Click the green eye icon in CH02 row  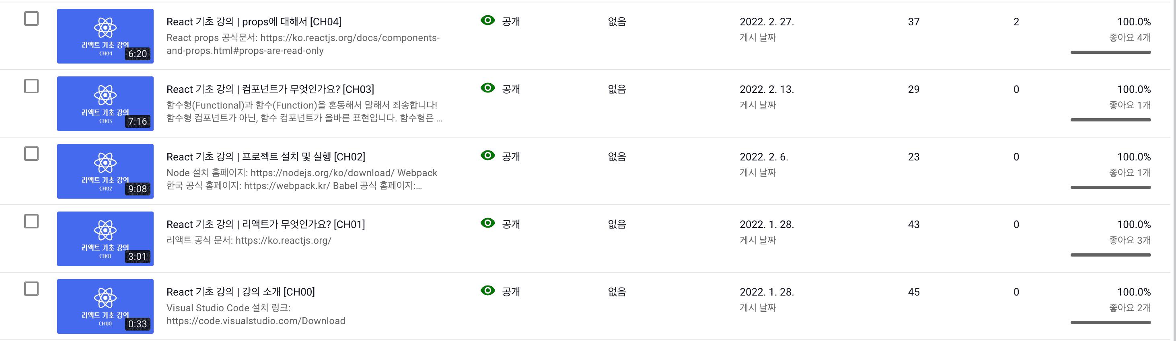pyautogui.click(x=487, y=156)
